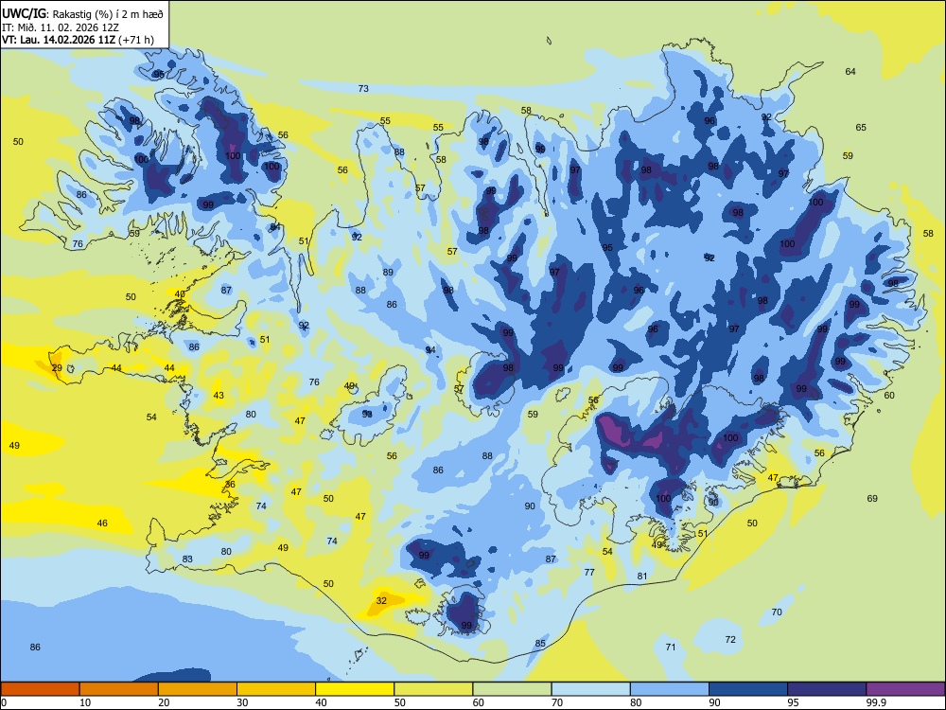Click the (+71 h) forecast offset
Image resolution: width=946 pixels, height=710 pixels.
(x=136, y=40)
